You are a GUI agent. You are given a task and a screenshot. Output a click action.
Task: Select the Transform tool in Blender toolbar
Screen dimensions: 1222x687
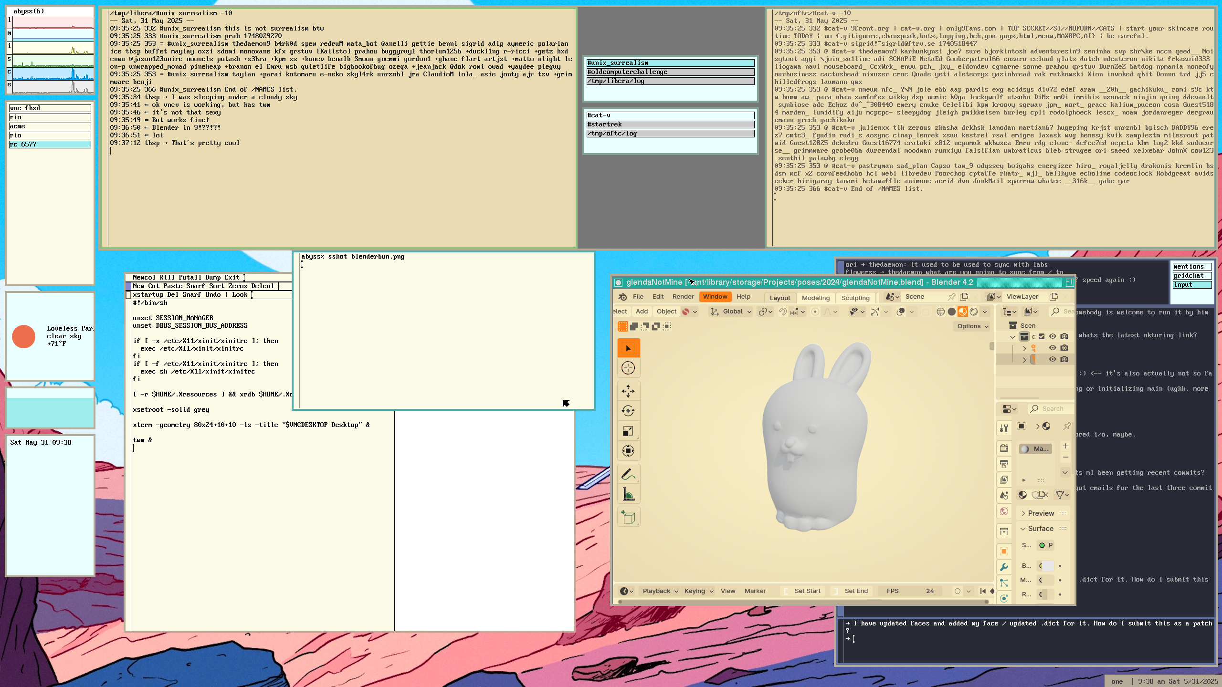coord(628,451)
